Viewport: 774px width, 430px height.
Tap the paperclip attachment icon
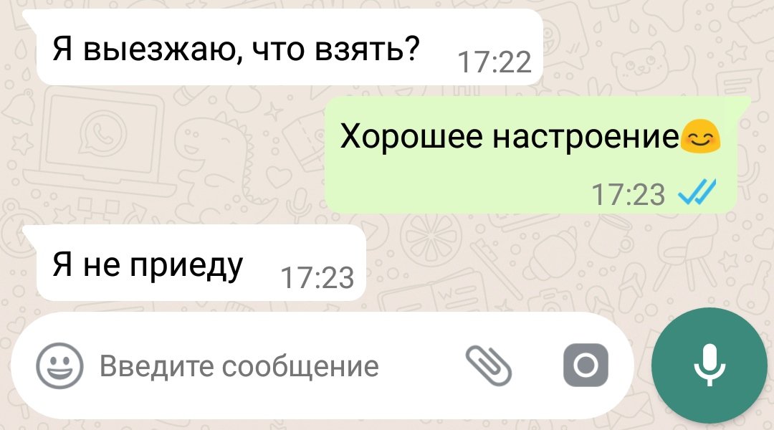489,365
